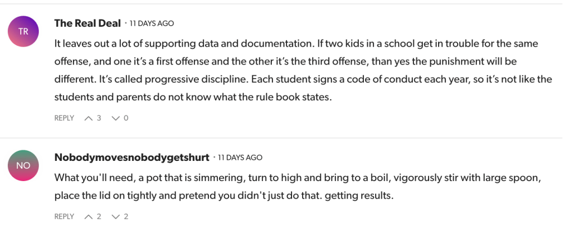Open Nobodymovesnobodygetshurt username profile
This screenshot has width=574, height=245.
pyautogui.click(x=131, y=157)
